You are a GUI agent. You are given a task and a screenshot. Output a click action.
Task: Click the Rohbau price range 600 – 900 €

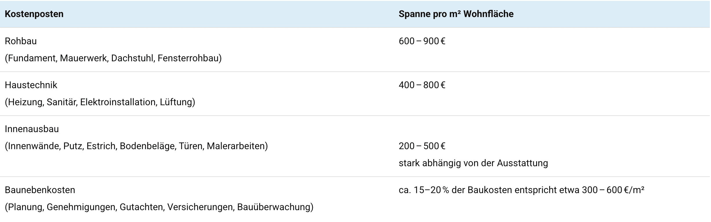422,41
